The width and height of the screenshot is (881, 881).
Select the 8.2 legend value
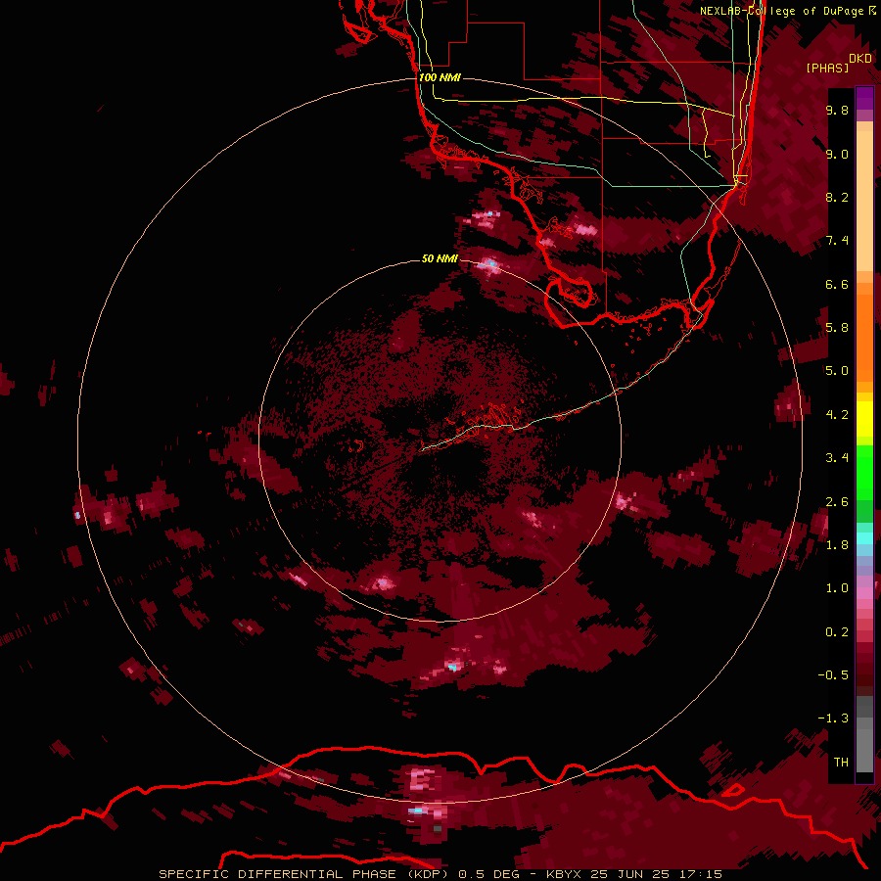point(837,197)
